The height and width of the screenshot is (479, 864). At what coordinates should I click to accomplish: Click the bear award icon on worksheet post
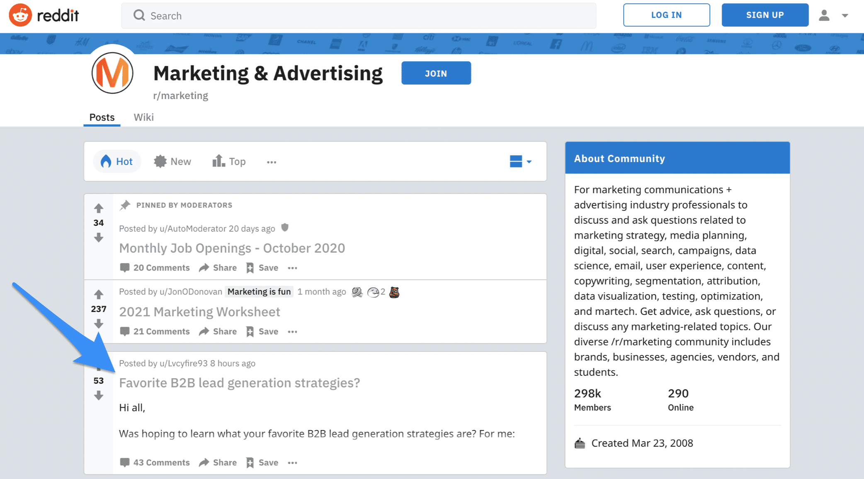pos(394,292)
